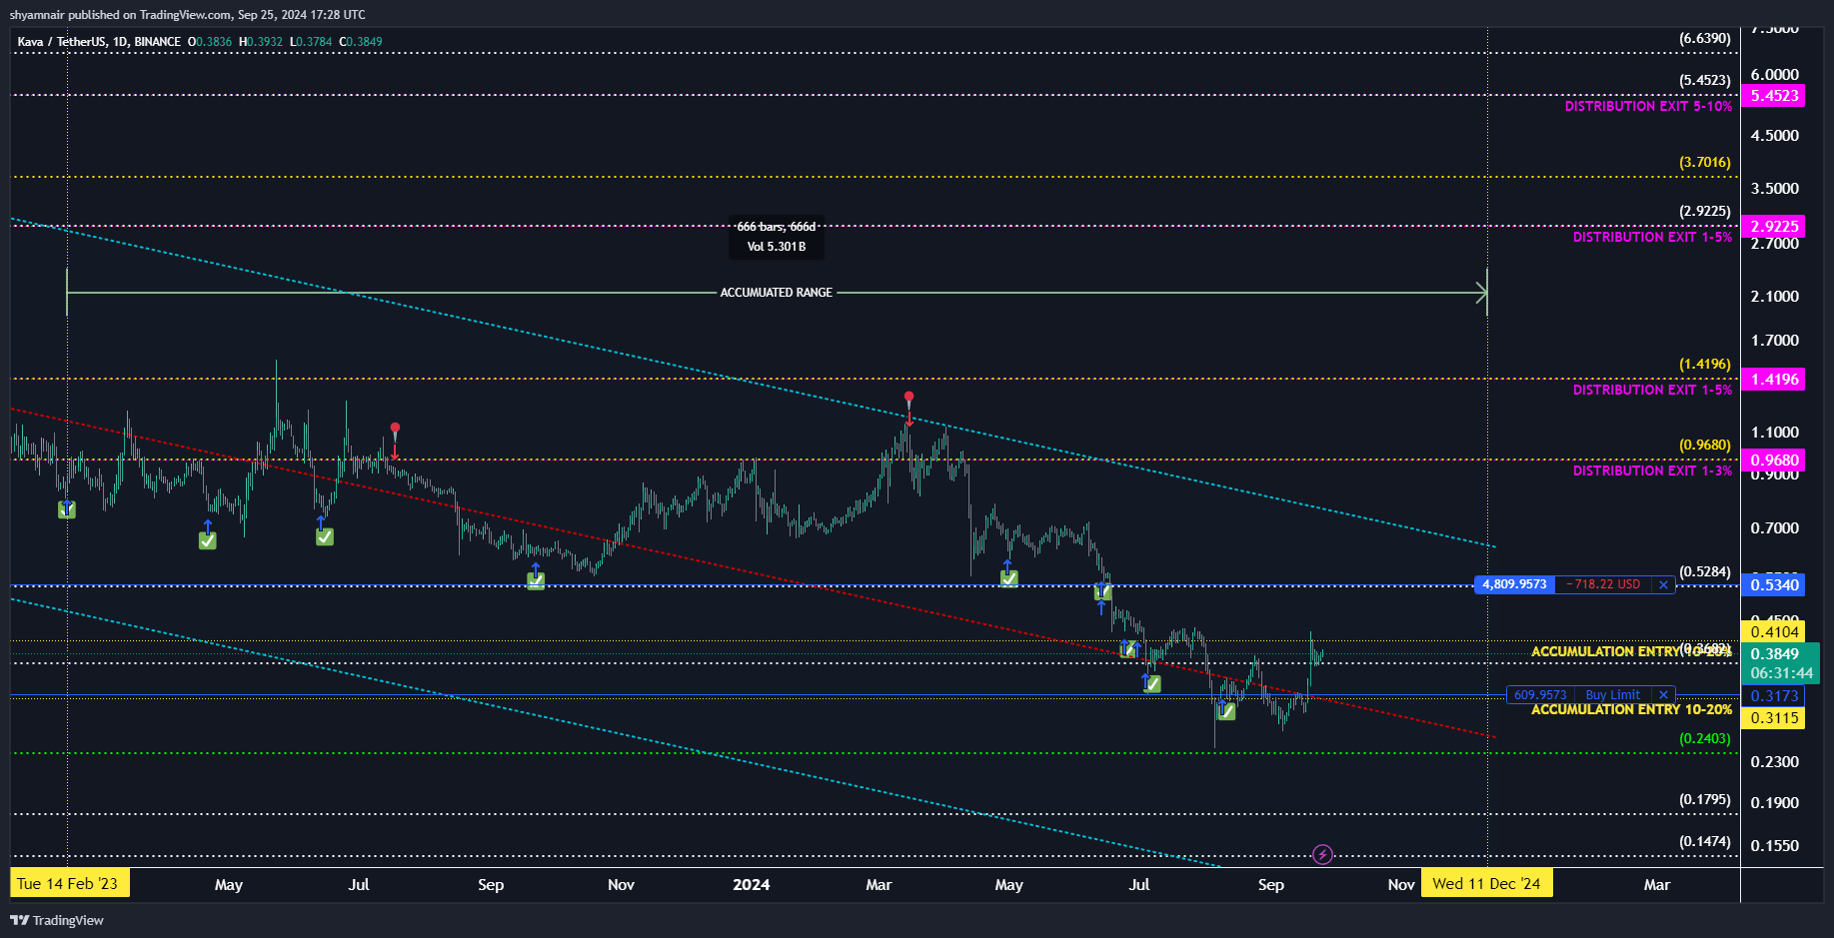The width and height of the screenshot is (1834, 938).
Task: Click the green 0.3849 current price tag
Action: tap(1774, 654)
